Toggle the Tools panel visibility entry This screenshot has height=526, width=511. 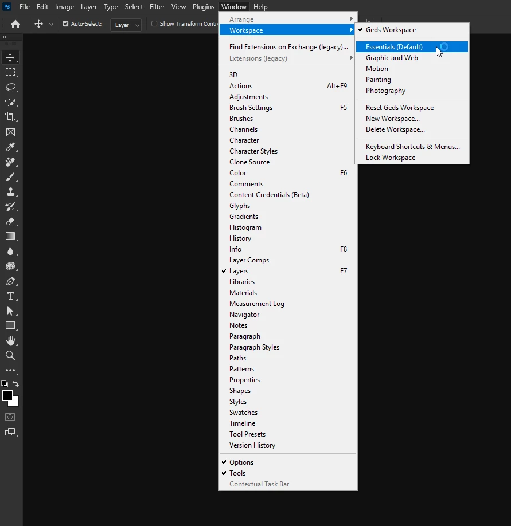click(288, 473)
